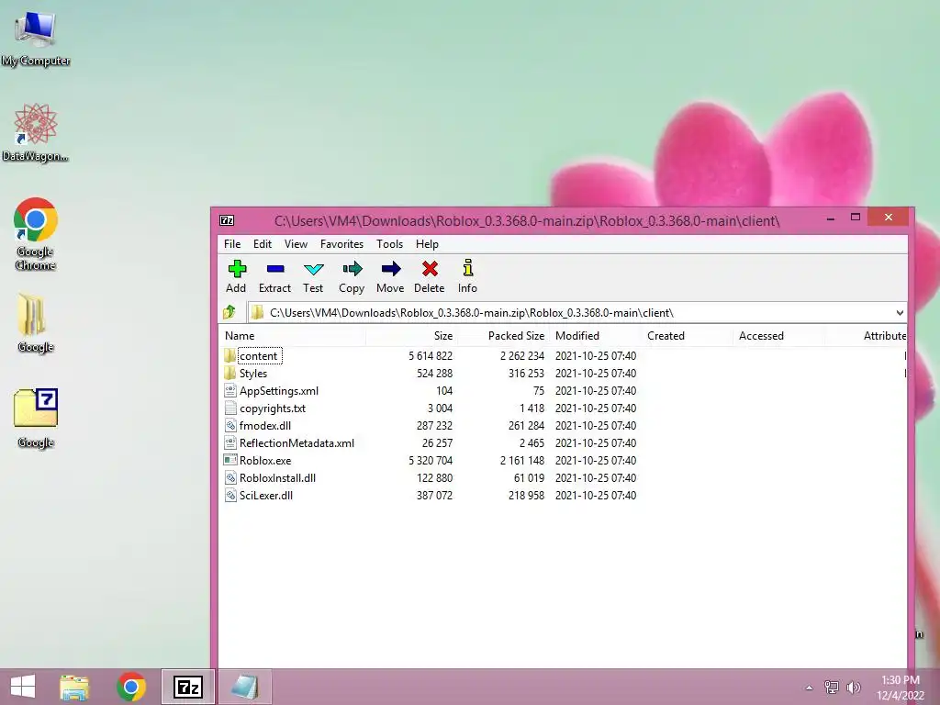
Task: Sort by the Name column header
Action: (x=293, y=336)
